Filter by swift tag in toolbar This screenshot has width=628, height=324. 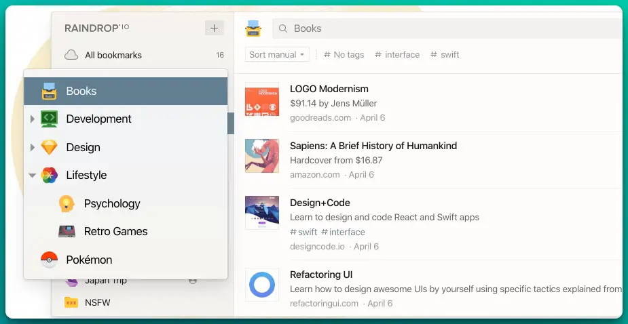[445, 55]
